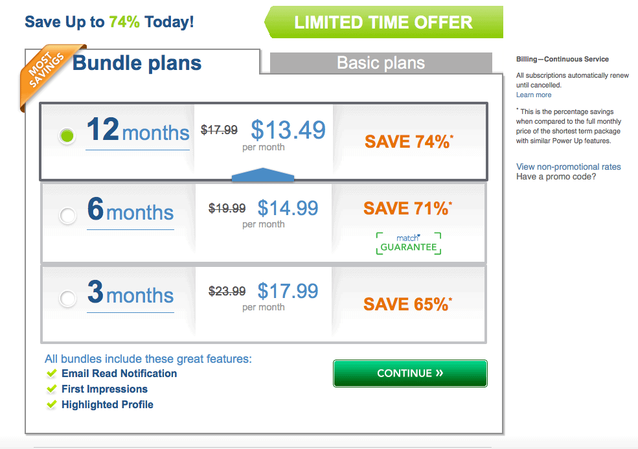
Task: Select the 12 months plan radio button
Action: 67,135
